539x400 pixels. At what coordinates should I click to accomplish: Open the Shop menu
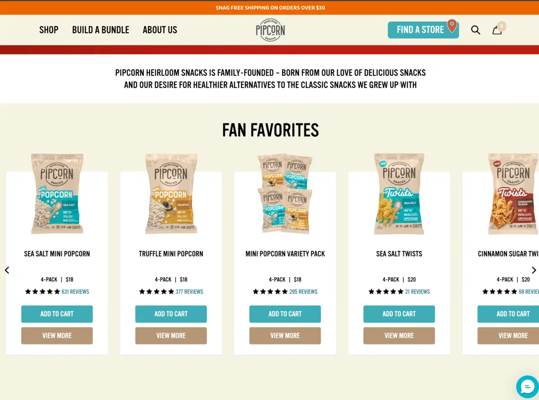[49, 30]
